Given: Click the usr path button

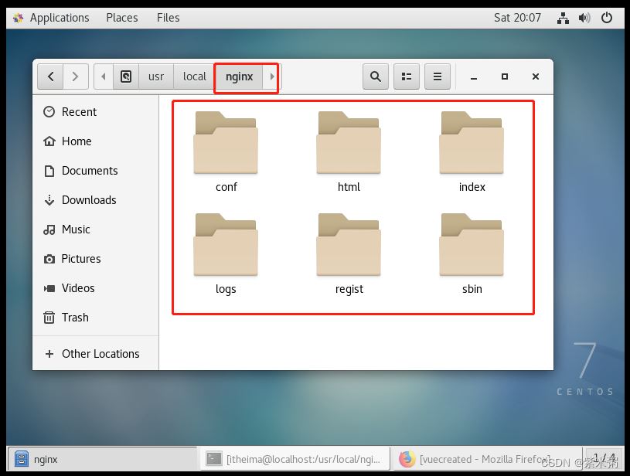Looking at the screenshot, I should pyautogui.click(x=156, y=76).
